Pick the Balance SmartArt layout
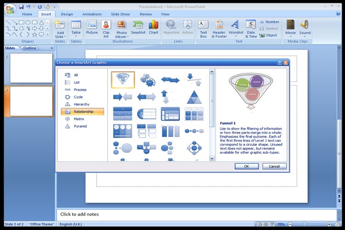The width and height of the screenshot is (345, 230). [194, 80]
